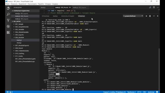Open the editor more actions ellipsis
Viewport: 165px width, 93px height.
pos(158,7)
